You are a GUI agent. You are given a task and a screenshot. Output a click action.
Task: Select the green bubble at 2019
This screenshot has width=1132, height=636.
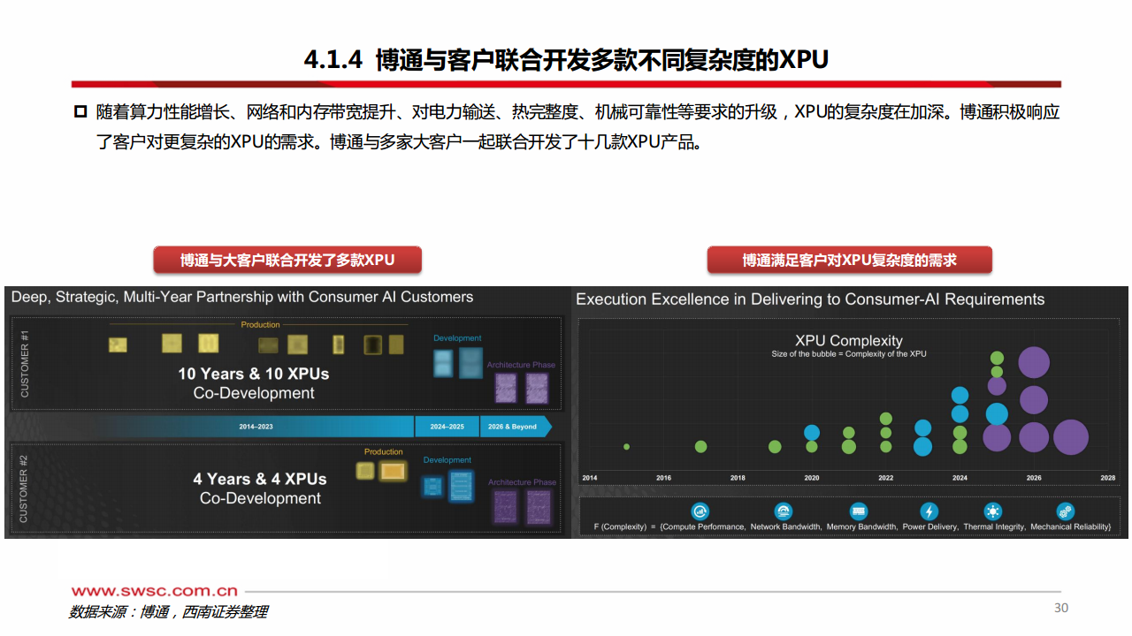pos(775,447)
